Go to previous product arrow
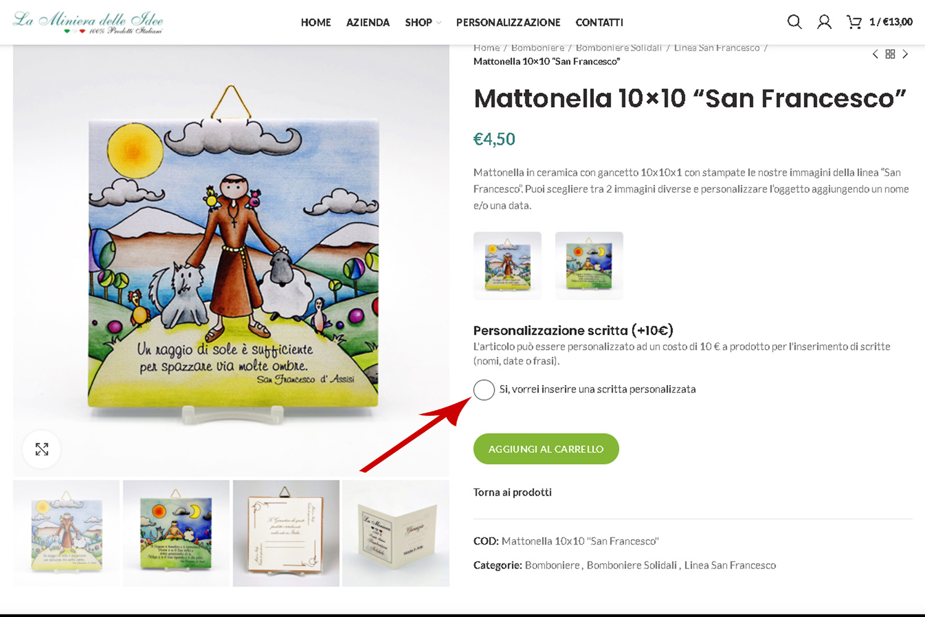This screenshot has width=925, height=617. point(875,54)
